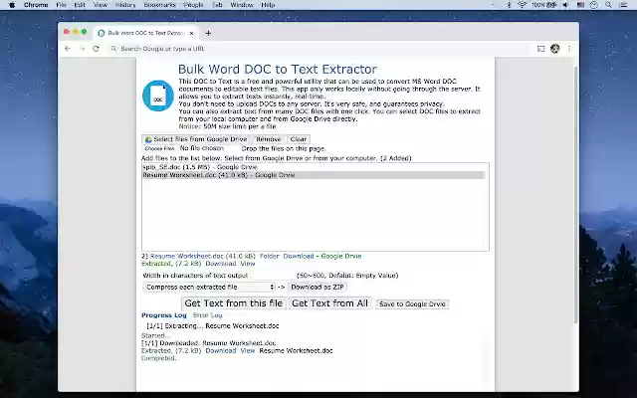The width and height of the screenshot is (637, 398).
Task: Click Get Text from All
Action: [329, 303]
